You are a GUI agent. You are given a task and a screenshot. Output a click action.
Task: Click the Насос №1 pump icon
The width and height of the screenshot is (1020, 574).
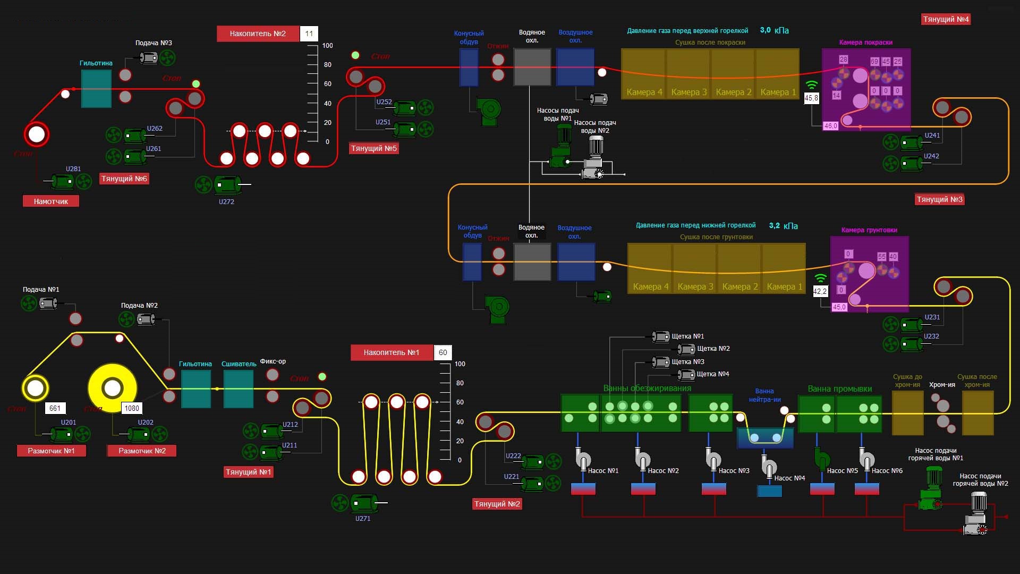click(582, 459)
